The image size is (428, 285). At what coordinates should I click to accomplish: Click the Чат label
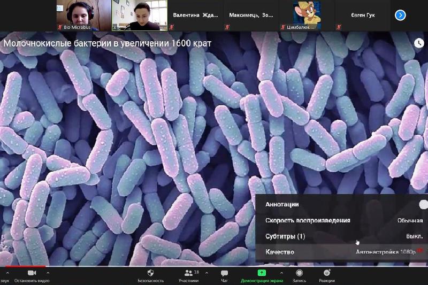[x=224, y=281]
